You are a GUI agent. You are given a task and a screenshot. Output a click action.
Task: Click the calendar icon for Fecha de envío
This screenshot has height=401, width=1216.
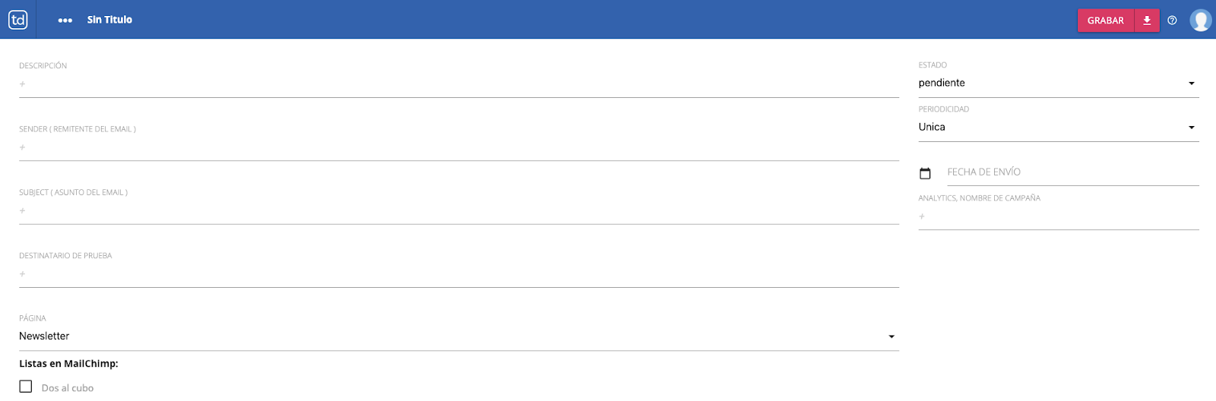pos(925,173)
